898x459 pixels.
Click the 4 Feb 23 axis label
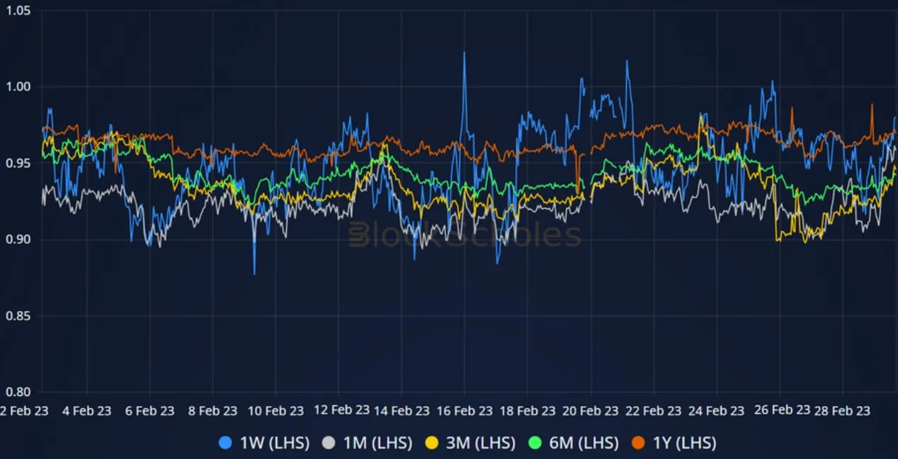click(x=86, y=411)
